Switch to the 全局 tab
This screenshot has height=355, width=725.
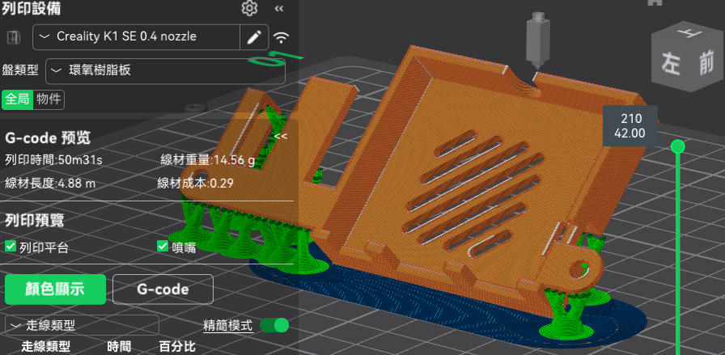coord(18,99)
